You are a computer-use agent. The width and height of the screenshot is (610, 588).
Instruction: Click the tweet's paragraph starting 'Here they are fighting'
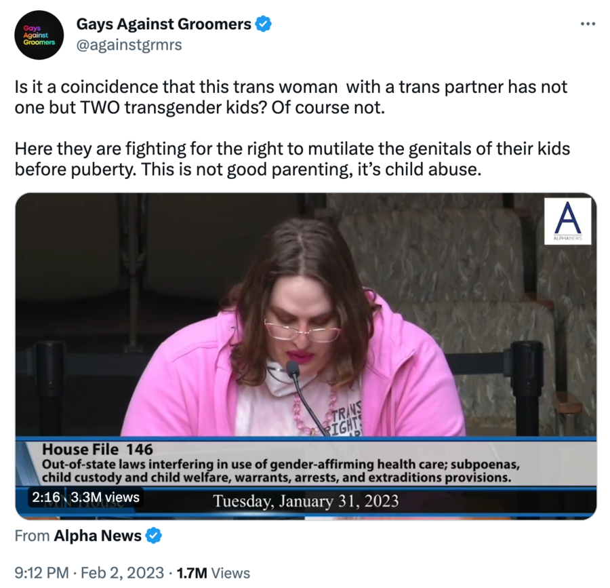click(x=292, y=159)
